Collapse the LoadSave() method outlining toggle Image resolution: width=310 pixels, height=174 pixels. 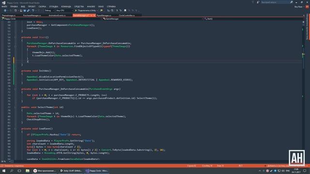point(15,129)
